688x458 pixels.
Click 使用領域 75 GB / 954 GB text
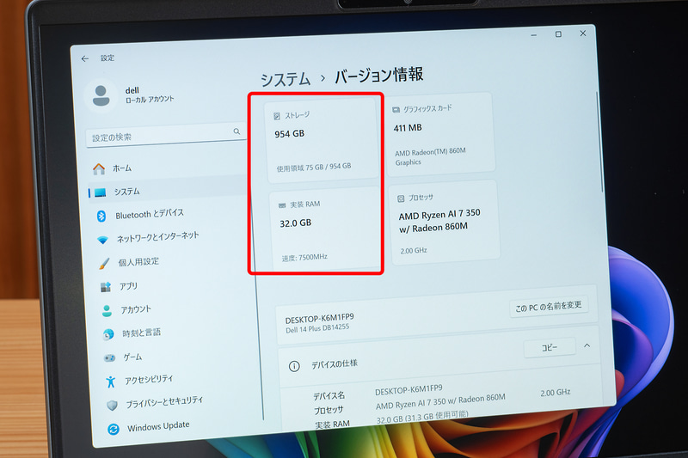314,167
